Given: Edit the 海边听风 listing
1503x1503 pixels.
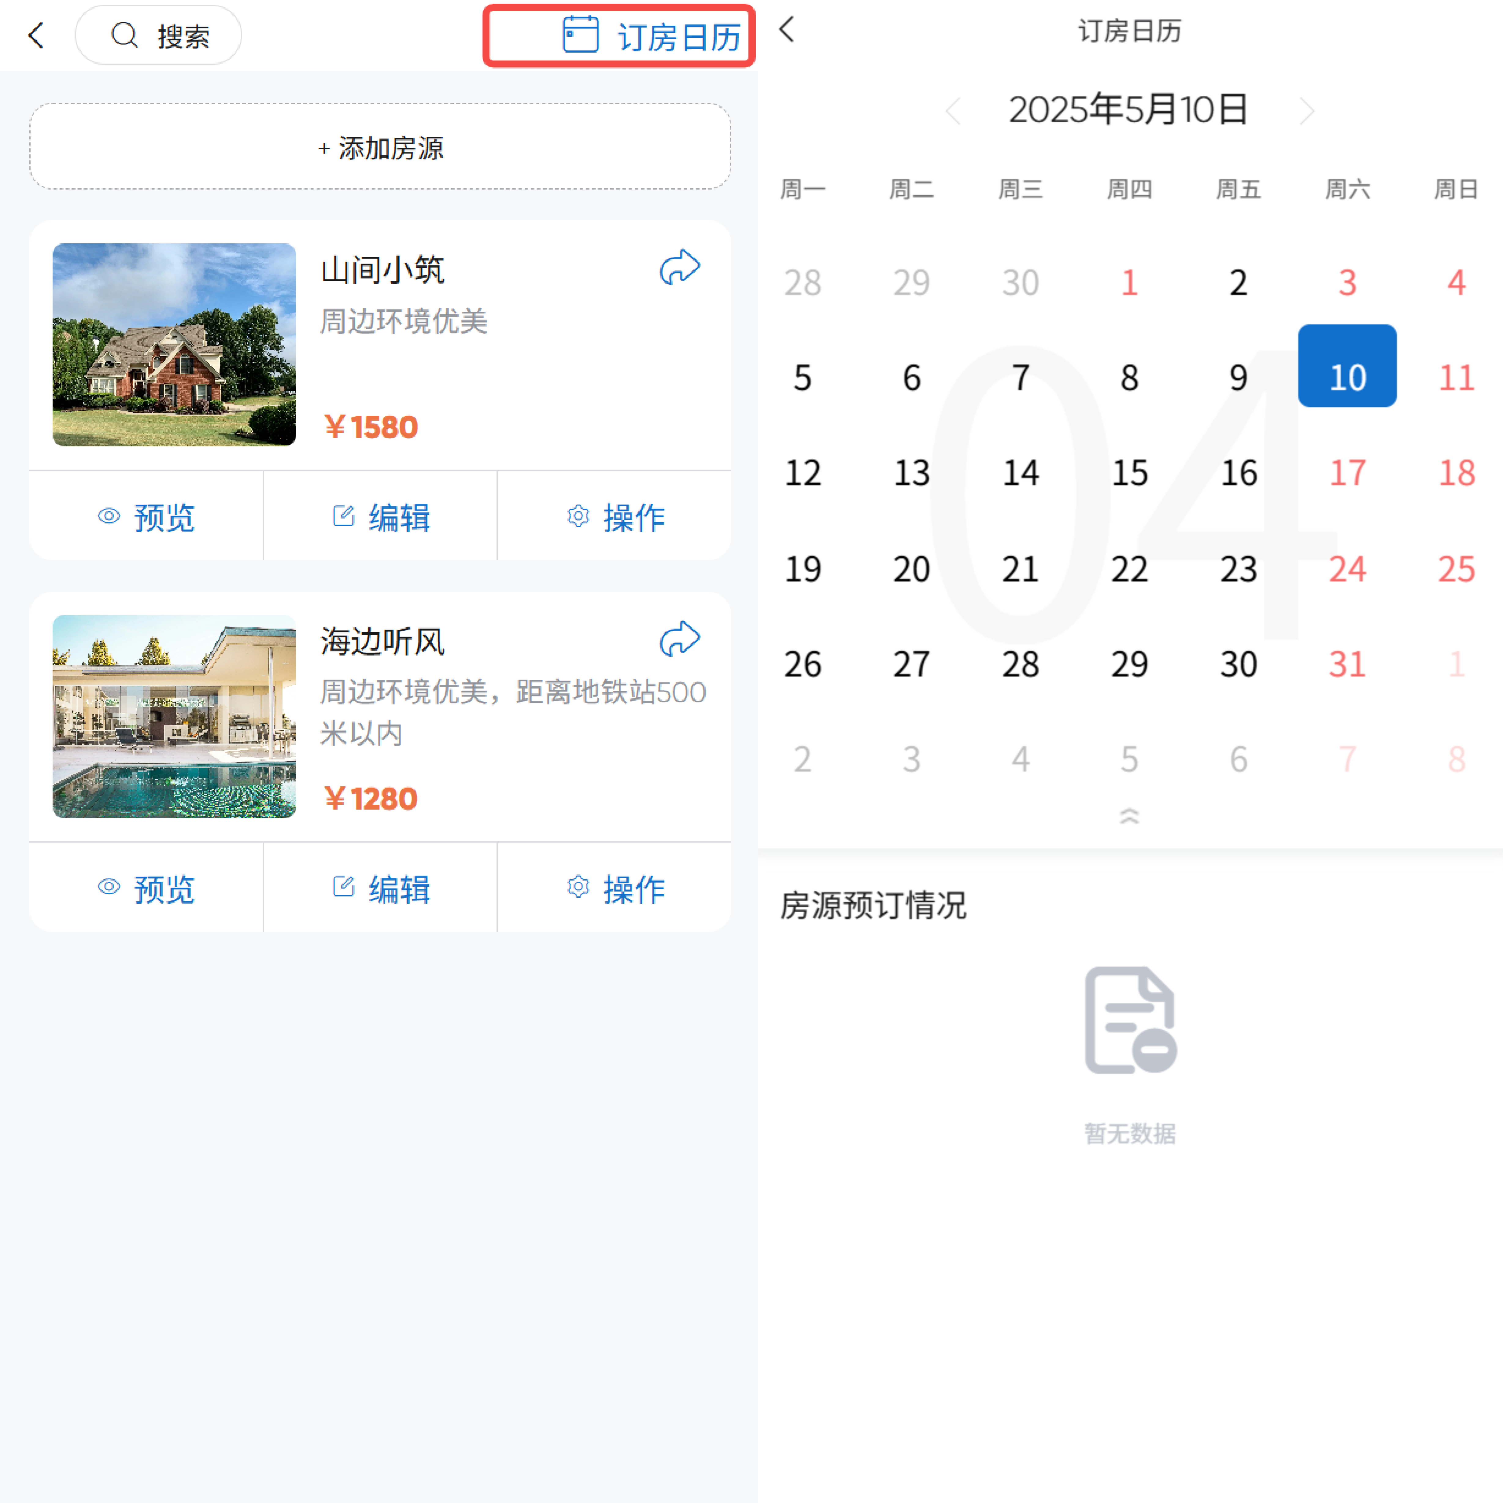Looking at the screenshot, I should point(380,888).
